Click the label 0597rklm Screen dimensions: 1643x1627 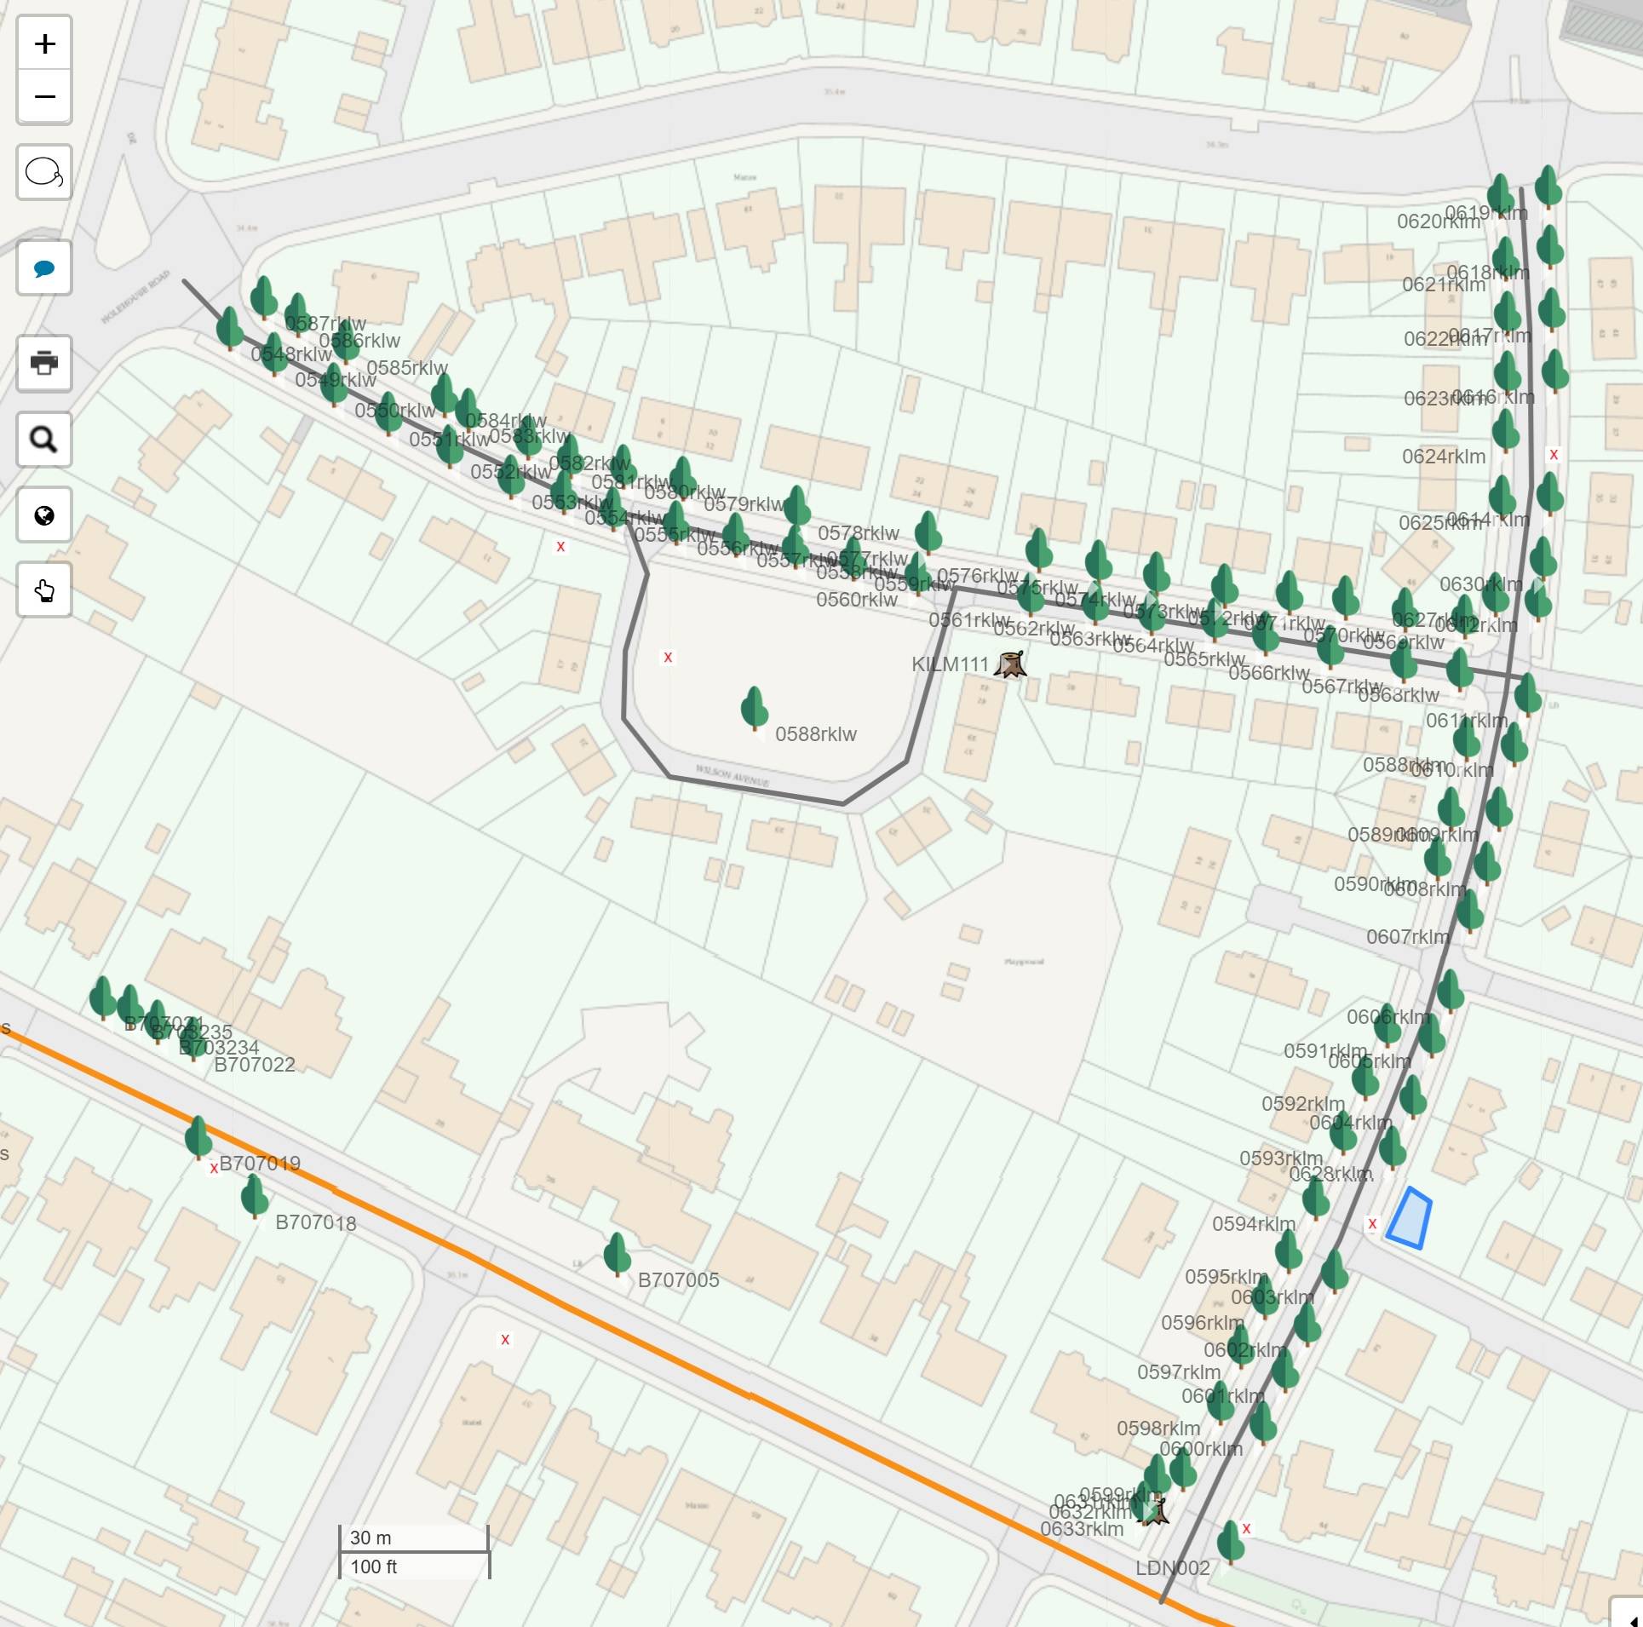pos(1179,1372)
